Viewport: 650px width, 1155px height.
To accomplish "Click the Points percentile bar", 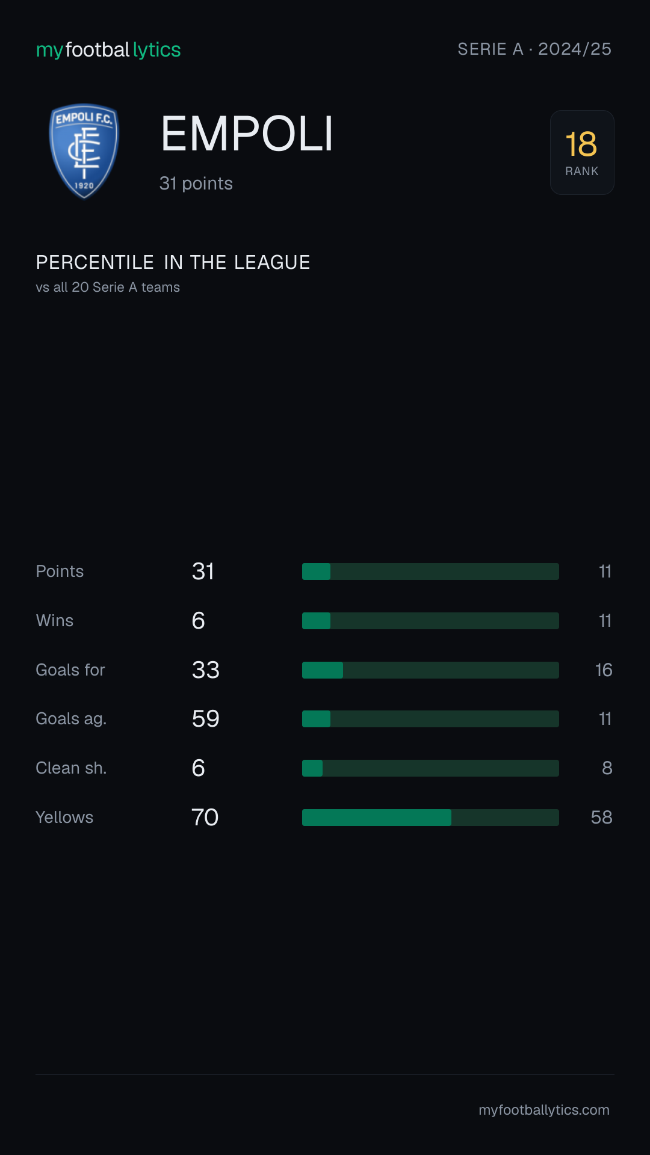I will (430, 571).
